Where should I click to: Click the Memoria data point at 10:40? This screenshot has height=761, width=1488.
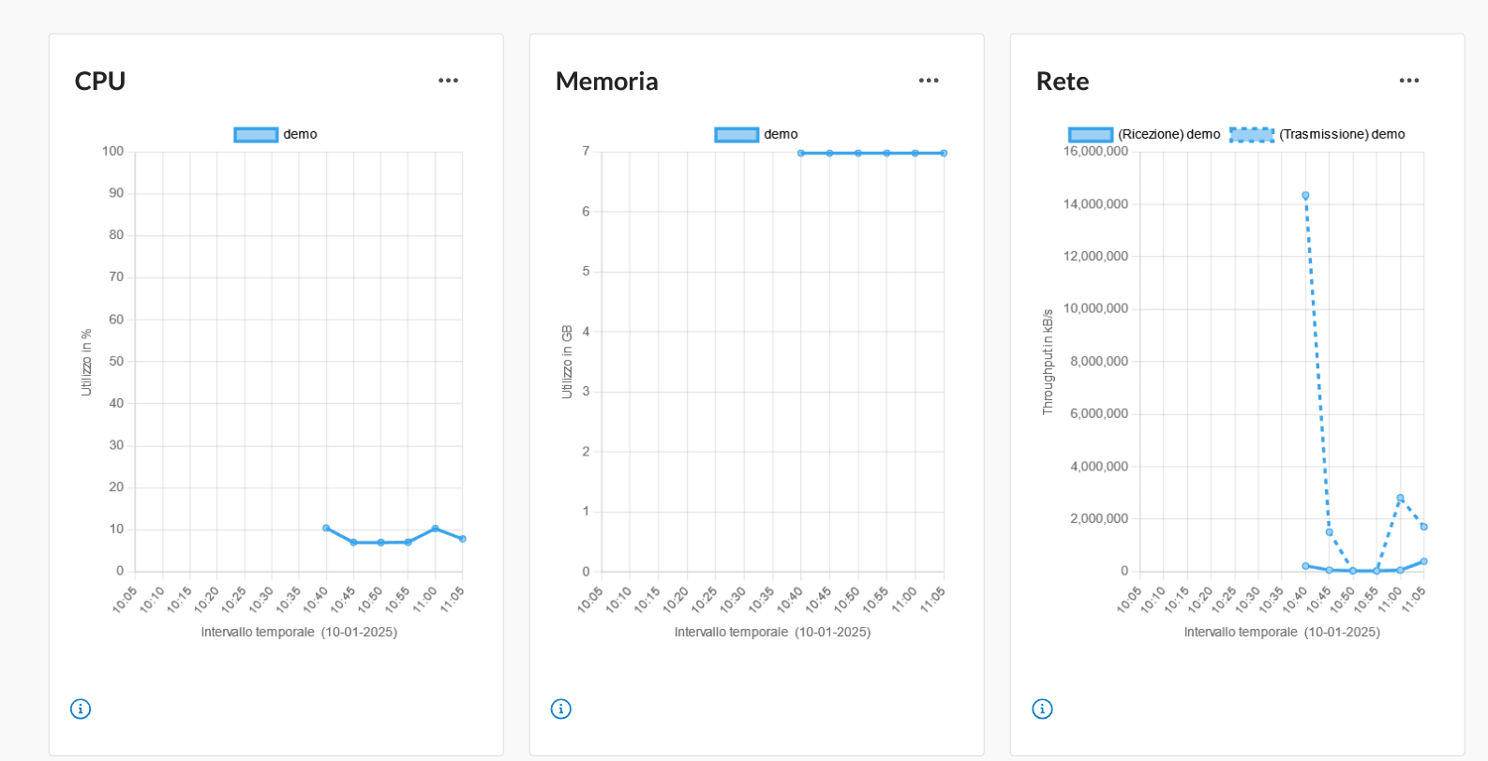tap(801, 153)
